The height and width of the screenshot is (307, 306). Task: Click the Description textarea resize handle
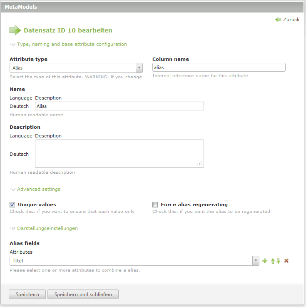pos(200,164)
